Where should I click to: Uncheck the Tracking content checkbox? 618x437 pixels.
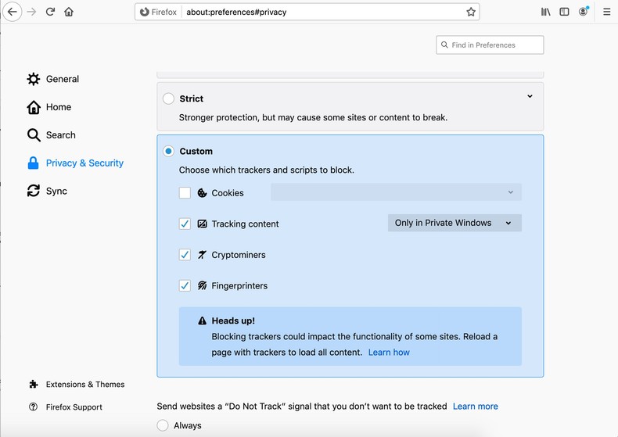click(185, 224)
